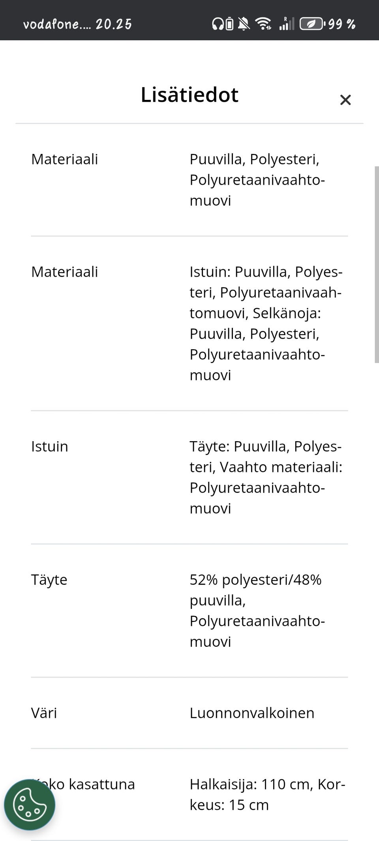Tap the Väri row label
This screenshot has width=379, height=841.
coord(44,712)
